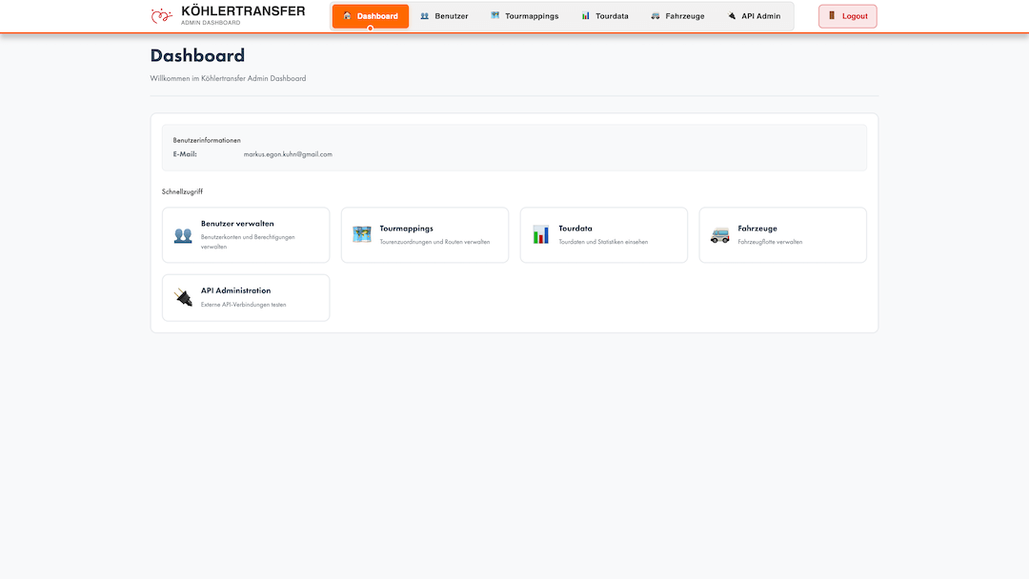Click the door icon on the Logout button
This screenshot has width=1029, height=579.
(832, 16)
